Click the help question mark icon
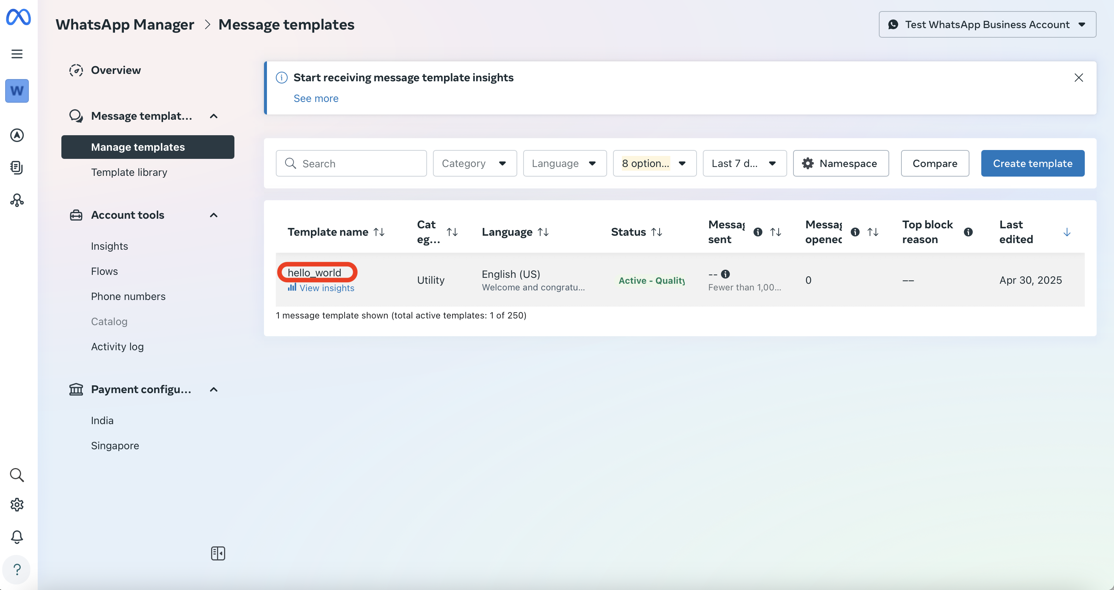The image size is (1114, 590). pyautogui.click(x=17, y=569)
